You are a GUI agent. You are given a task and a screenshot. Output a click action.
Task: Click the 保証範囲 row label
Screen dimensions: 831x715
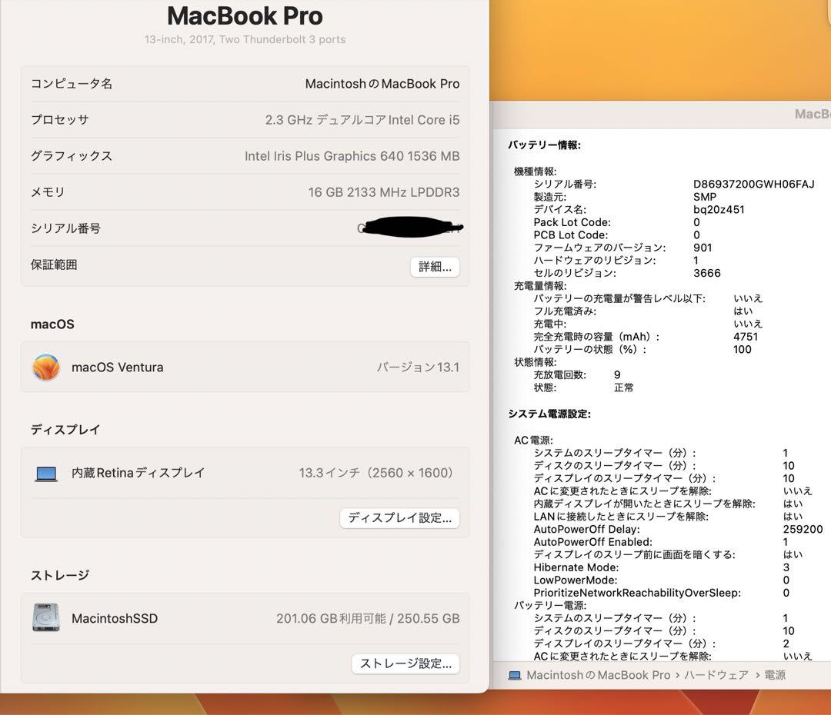54,264
